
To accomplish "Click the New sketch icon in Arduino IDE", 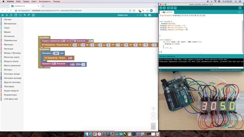I will pyautogui.click(x=168, y=8).
